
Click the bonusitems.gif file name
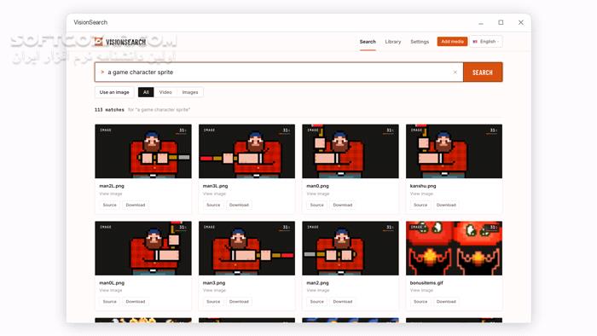pyautogui.click(x=426, y=283)
